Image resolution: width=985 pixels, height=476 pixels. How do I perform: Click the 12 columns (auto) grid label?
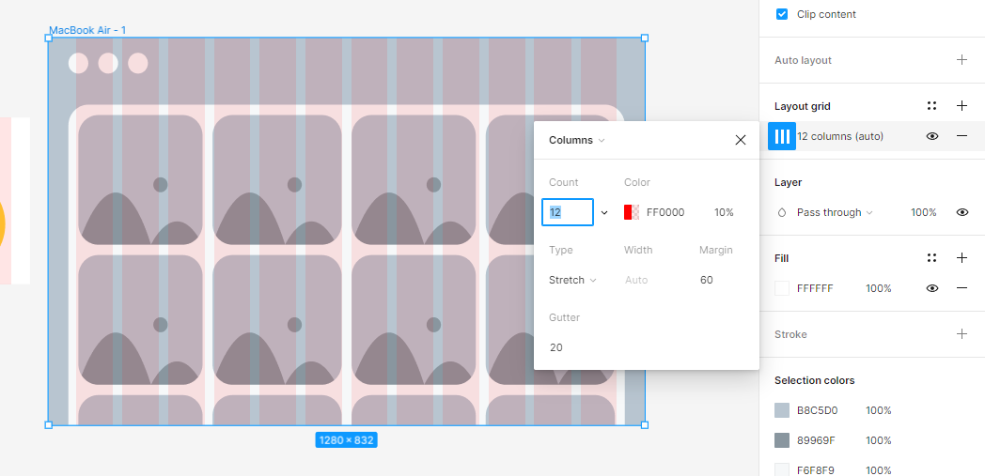point(840,136)
